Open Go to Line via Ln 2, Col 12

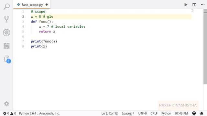109,113
